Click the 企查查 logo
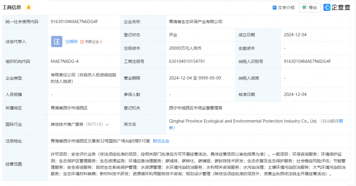This screenshot has width=356, height=186. [337, 7]
